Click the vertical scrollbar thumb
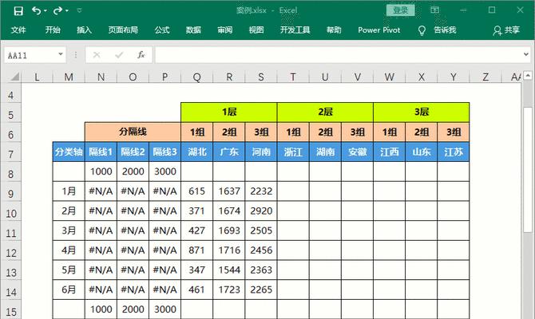 (x=528, y=170)
